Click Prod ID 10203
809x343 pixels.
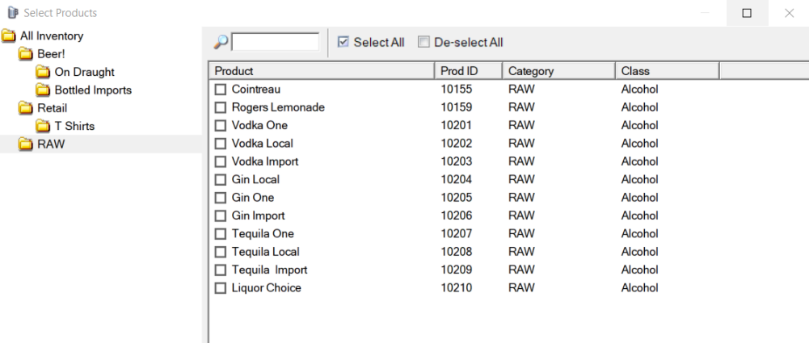(x=456, y=161)
